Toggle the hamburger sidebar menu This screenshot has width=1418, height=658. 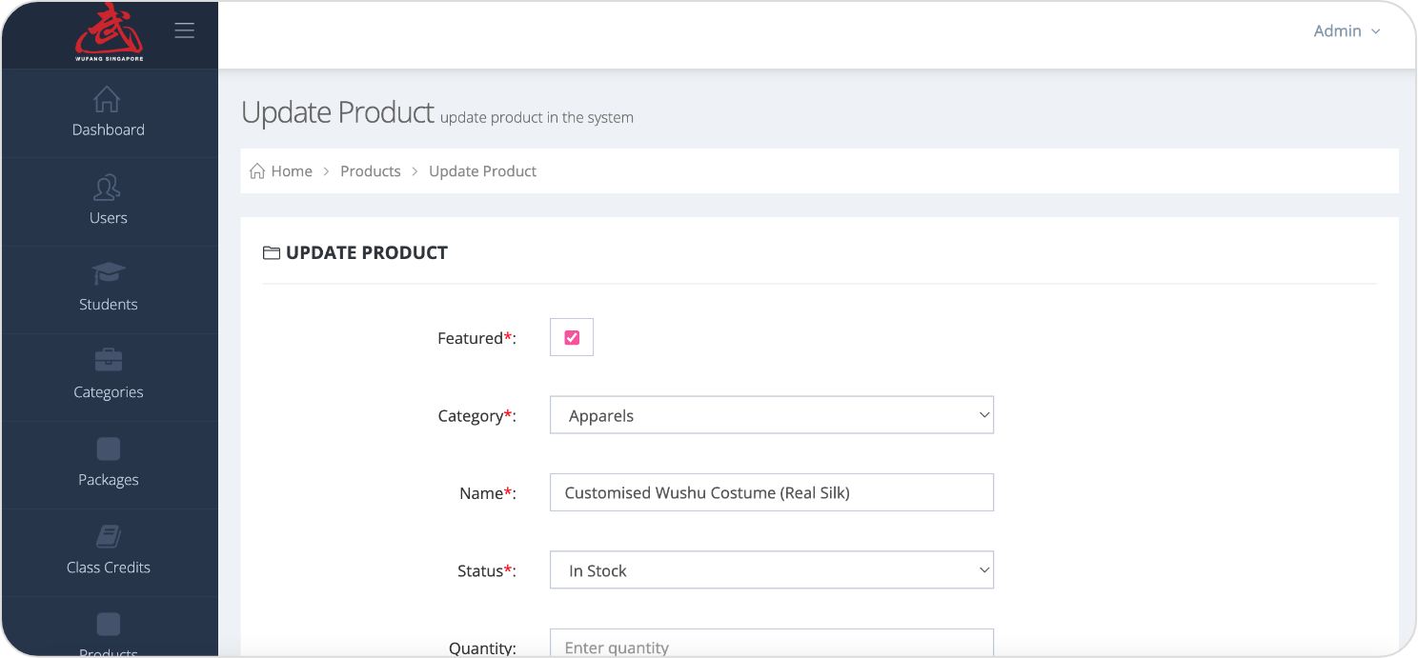click(185, 30)
